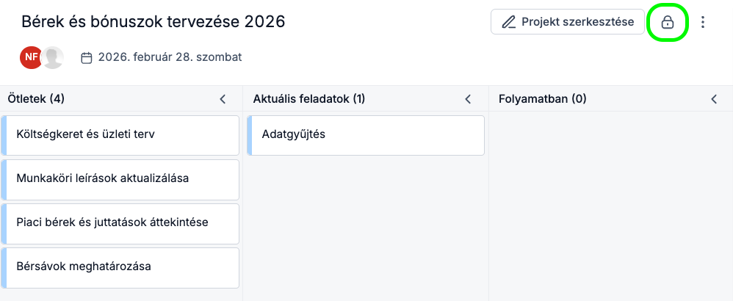Viewport: 733px width, 301px height.
Task: Open the three-dot more options menu
Action: point(703,23)
